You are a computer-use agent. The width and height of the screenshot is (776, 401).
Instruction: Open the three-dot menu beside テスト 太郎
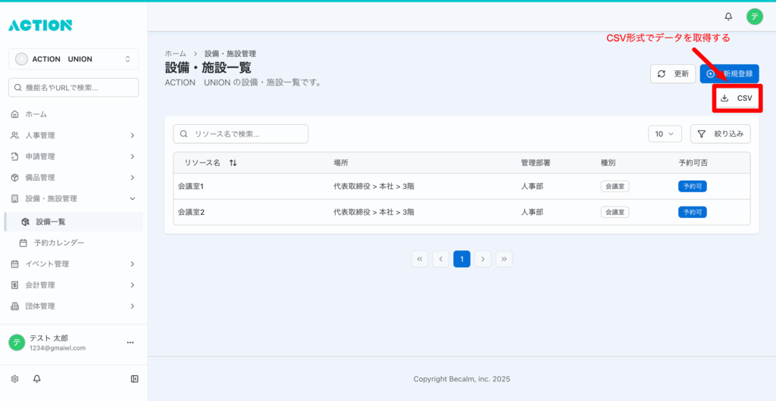pyautogui.click(x=130, y=343)
